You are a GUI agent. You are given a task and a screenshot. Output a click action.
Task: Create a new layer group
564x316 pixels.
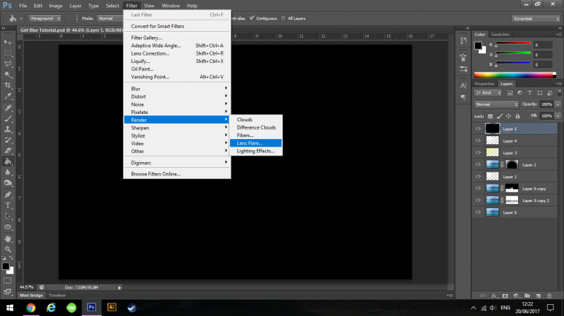click(x=527, y=296)
